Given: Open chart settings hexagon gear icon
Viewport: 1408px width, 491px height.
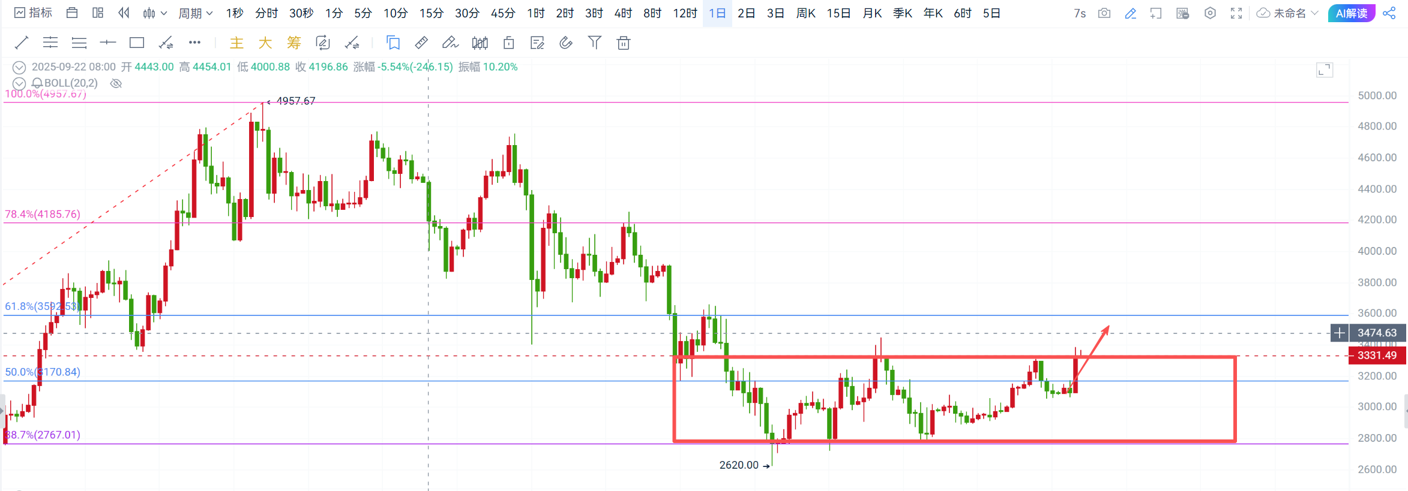Looking at the screenshot, I should pyautogui.click(x=1210, y=13).
